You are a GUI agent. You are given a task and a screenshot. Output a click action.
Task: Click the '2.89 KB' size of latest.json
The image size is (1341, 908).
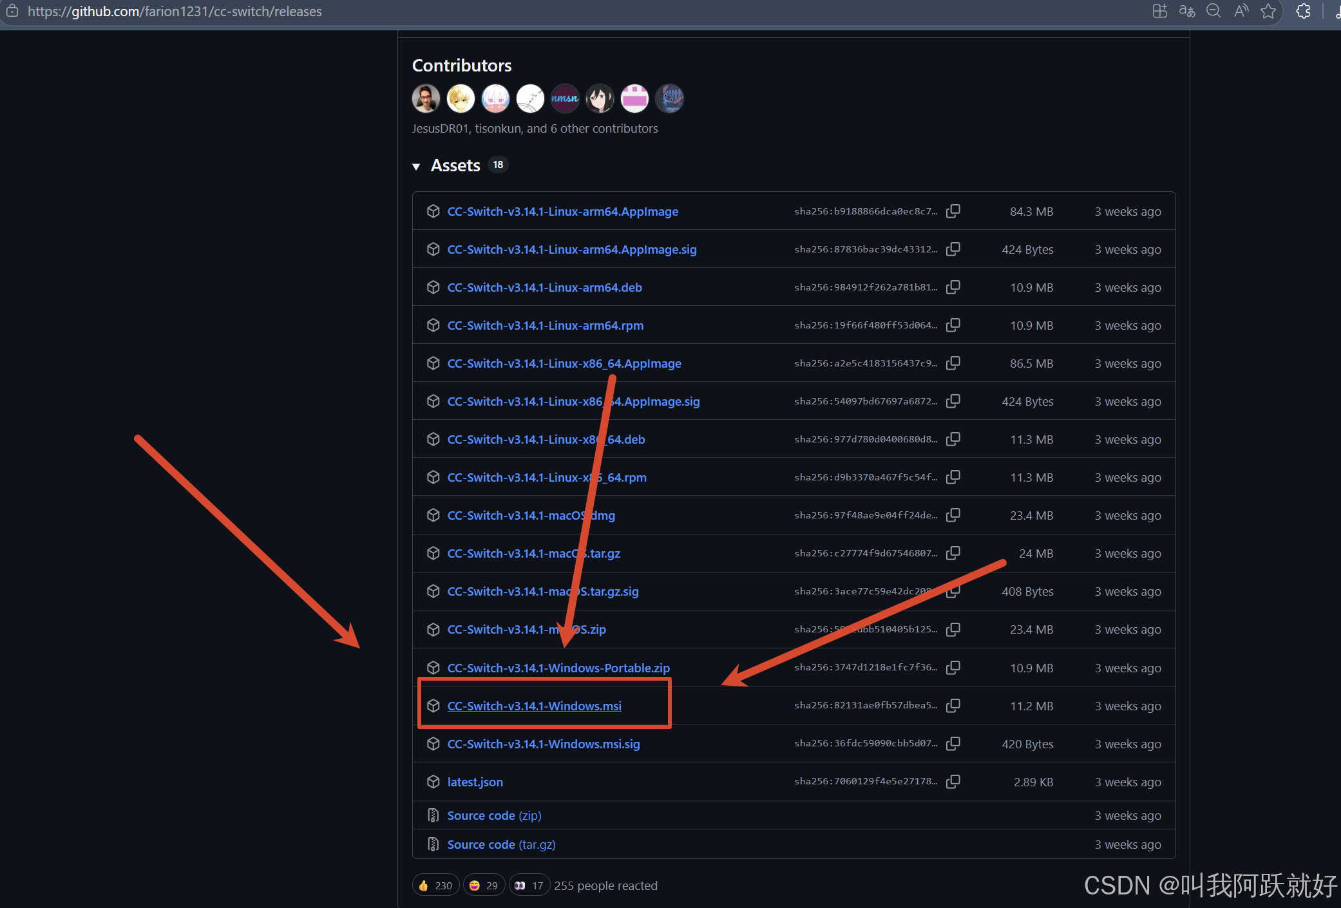[x=1033, y=782]
